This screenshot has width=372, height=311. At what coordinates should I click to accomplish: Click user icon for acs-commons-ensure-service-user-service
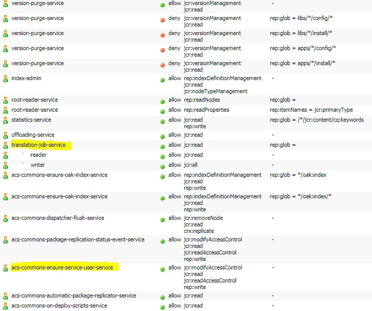tap(5, 268)
